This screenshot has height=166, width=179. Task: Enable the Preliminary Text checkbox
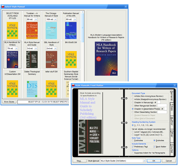(x=133, y=147)
